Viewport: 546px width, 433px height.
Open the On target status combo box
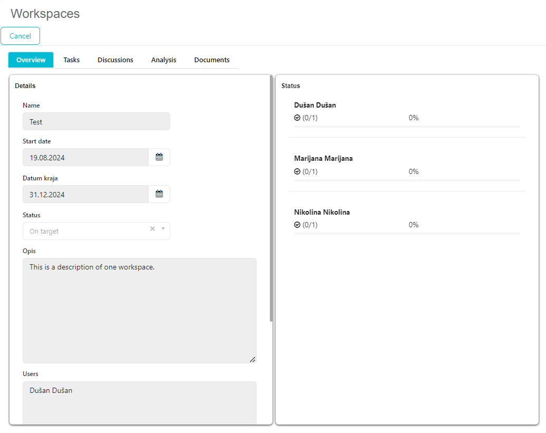click(x=84, y=231)
